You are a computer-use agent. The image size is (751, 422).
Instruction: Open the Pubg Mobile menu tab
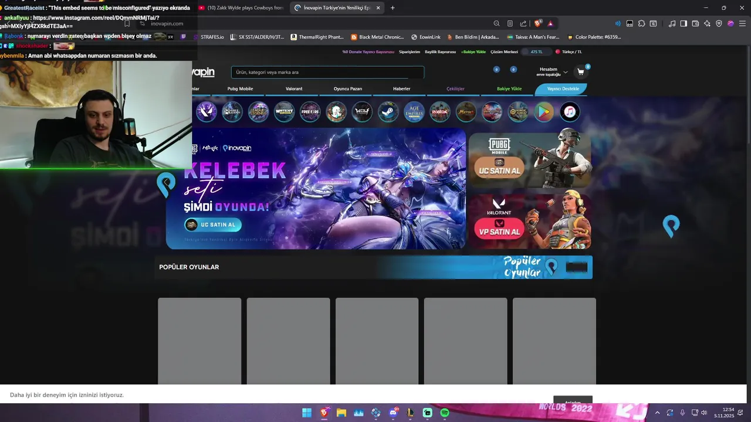pyautogui.click(x=240, y=89)
